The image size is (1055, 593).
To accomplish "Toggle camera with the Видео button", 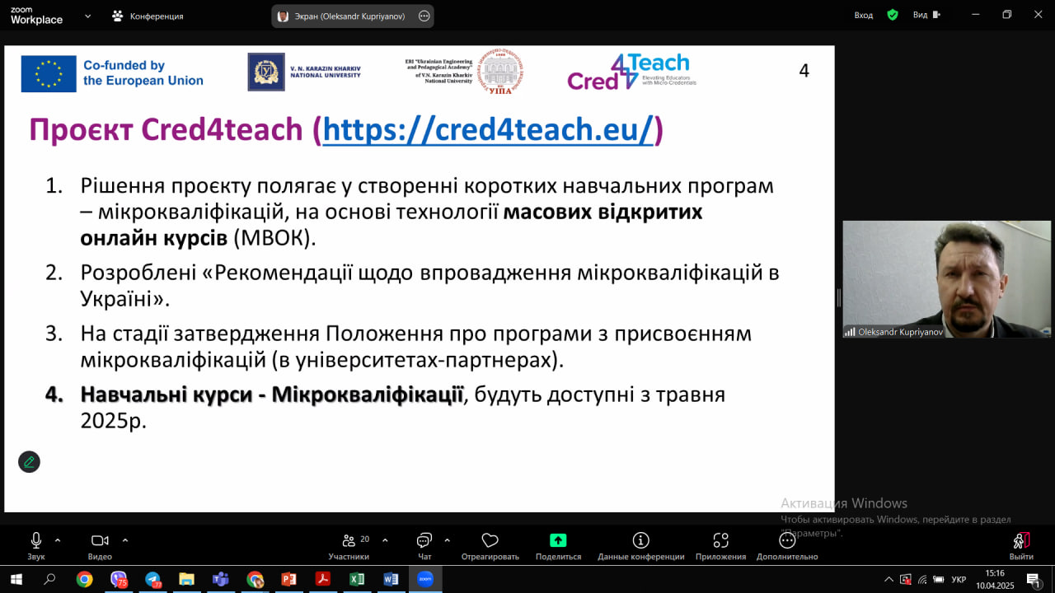I will (100, 546).
